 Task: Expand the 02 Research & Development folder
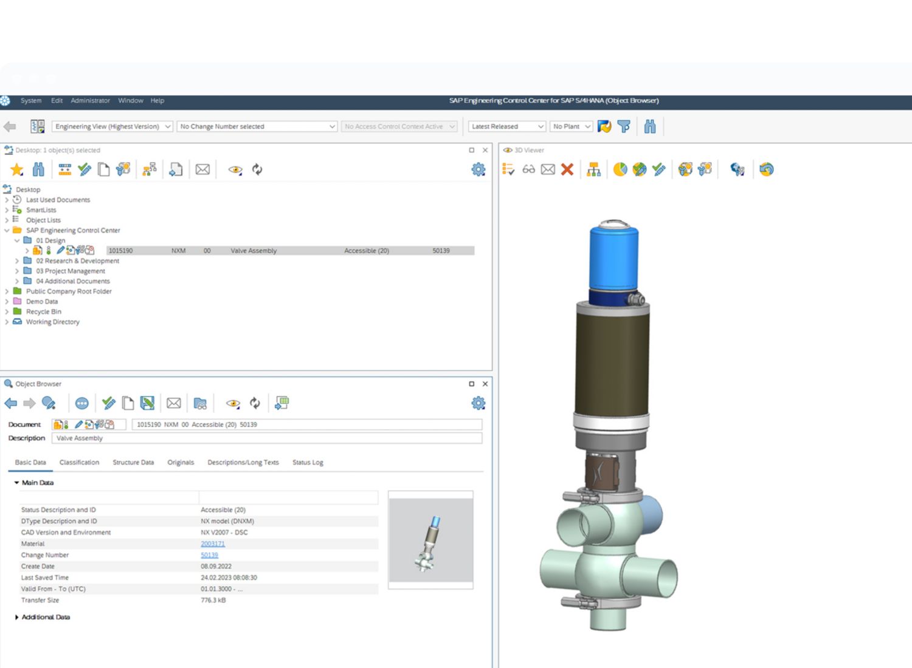[17, 261]
